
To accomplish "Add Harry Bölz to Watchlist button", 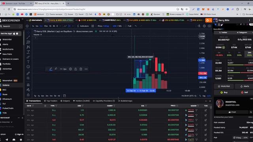I will click(x=224, y=86).
